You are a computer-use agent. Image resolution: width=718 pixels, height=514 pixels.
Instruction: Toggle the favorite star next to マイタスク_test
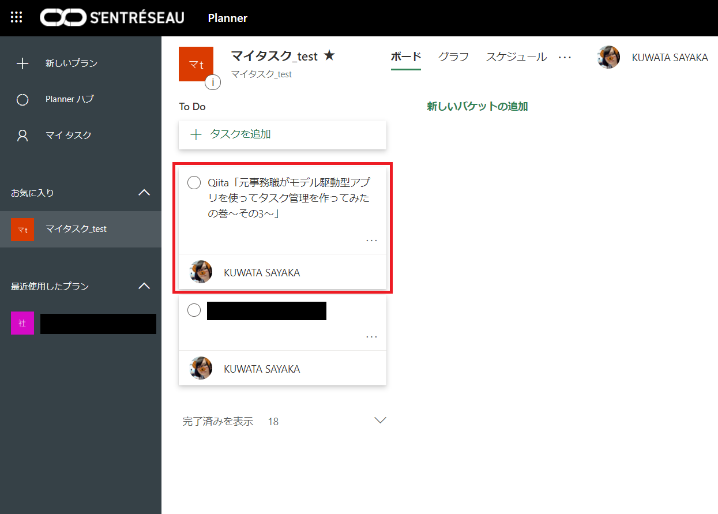329,55
